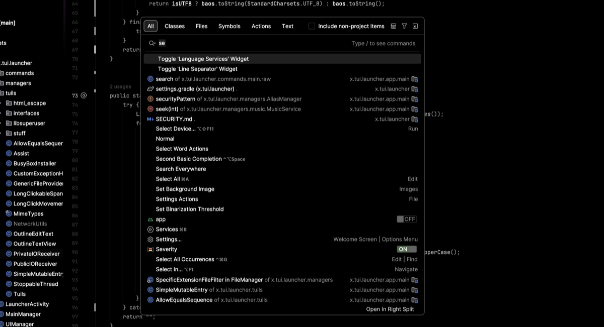Select "Toggle 'Line Separator' Widget" result

(x=282, y=69)
